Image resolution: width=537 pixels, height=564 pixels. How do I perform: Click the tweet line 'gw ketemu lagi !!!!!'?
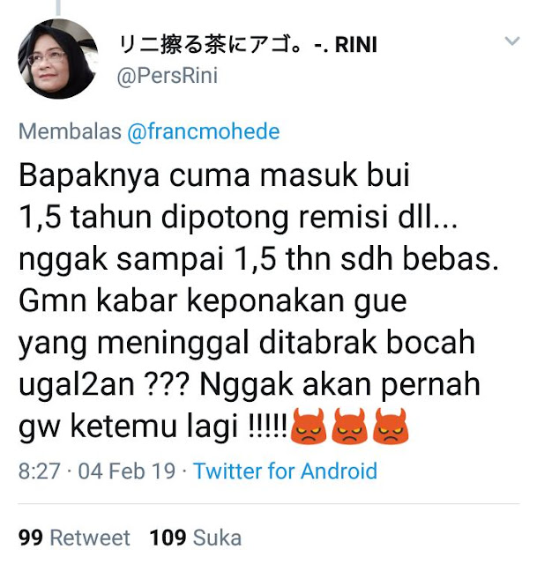coord(153,427)
